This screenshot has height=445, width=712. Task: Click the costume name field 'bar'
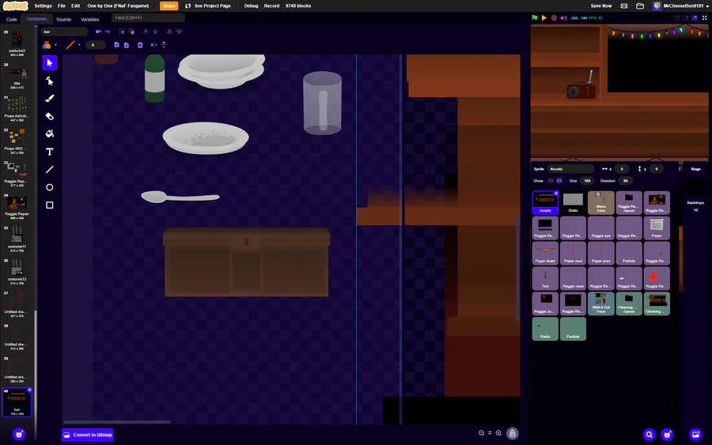coord(65,32)
